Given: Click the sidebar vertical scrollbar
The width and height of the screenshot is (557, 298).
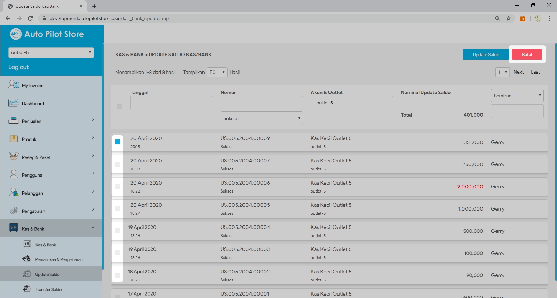Looking at the screenshot, I should point(103,156).
